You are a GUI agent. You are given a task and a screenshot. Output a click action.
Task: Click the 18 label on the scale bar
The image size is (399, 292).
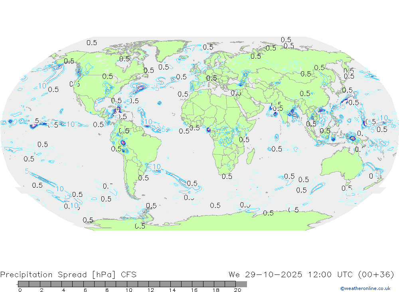coord(216,290)
